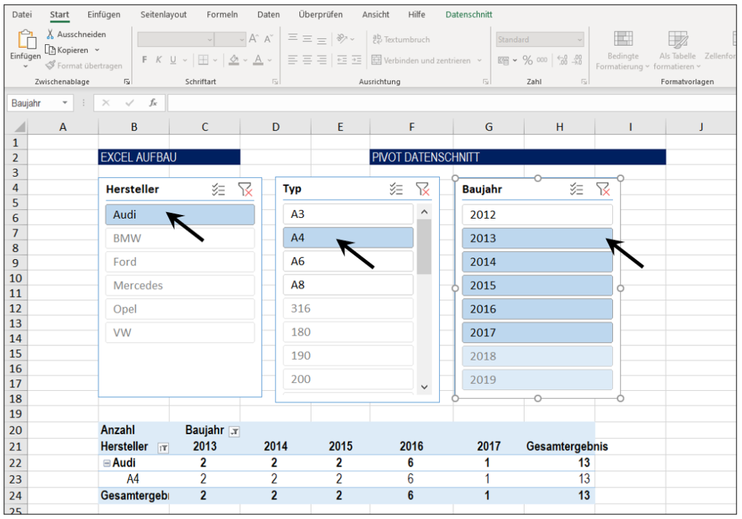Toggle multi-select in Typ slicer
Viewport: 742px width, 519px height.
click(x=396, y=189)
